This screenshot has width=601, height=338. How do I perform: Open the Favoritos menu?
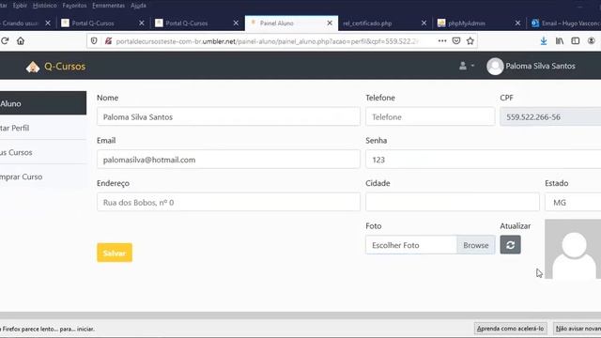[x=75, y=6]
